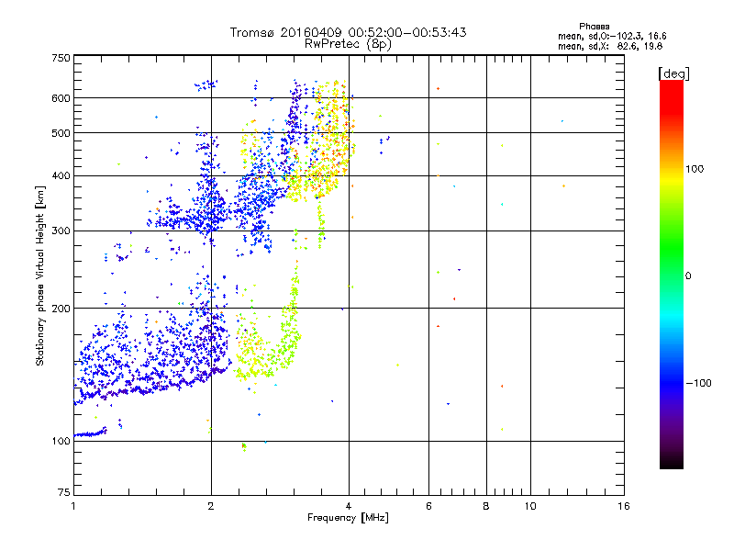734x551 pixels.
Task: Click the x-axis tick label '10'
Action: point(530,506)
